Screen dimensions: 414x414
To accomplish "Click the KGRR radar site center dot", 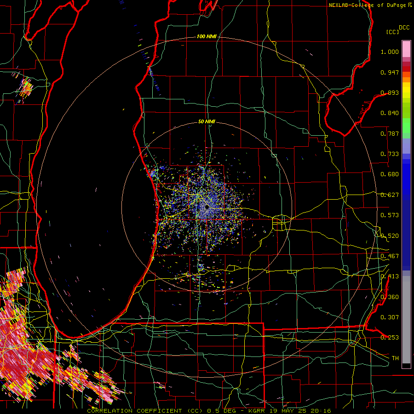I will [207, 207].
